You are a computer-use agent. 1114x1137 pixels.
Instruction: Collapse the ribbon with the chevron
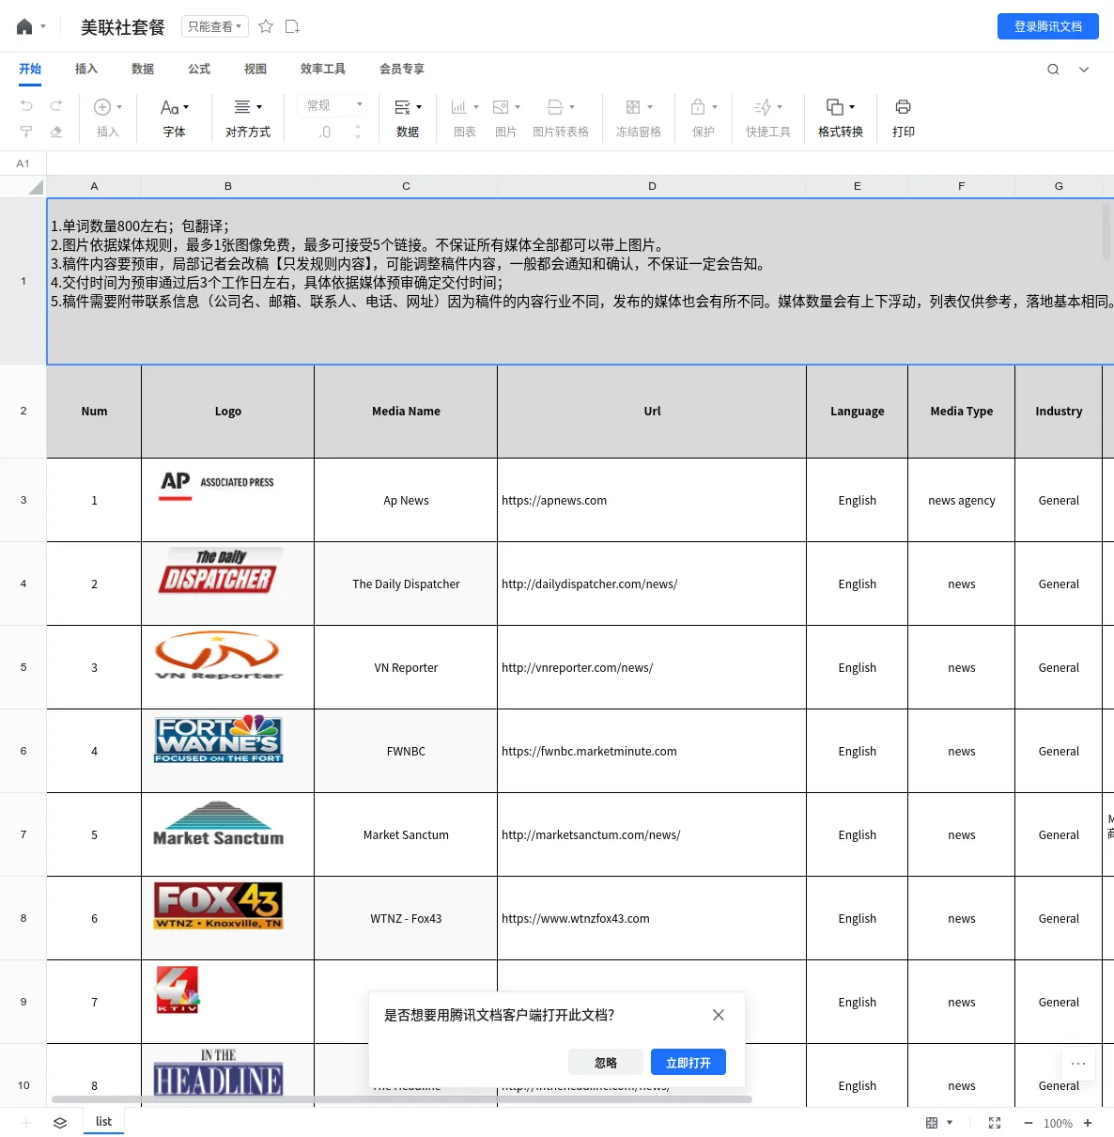(1084, 69)
